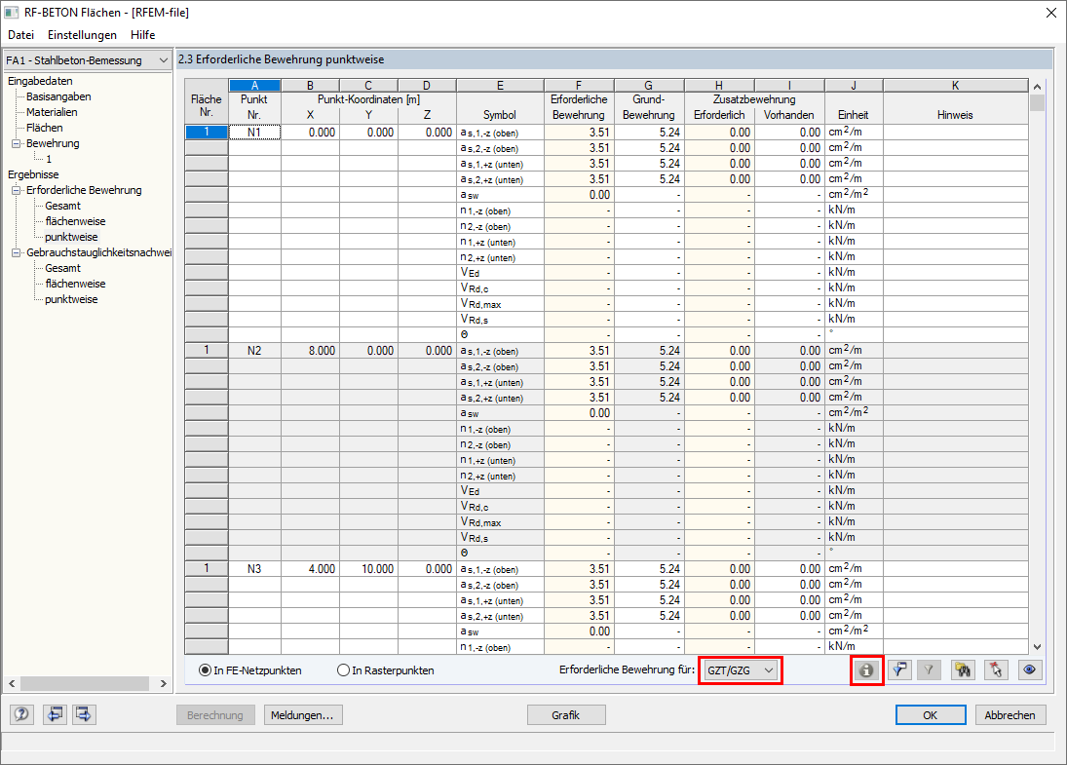Click the Eingabedaten tree heading

click(x=40, y=81)
